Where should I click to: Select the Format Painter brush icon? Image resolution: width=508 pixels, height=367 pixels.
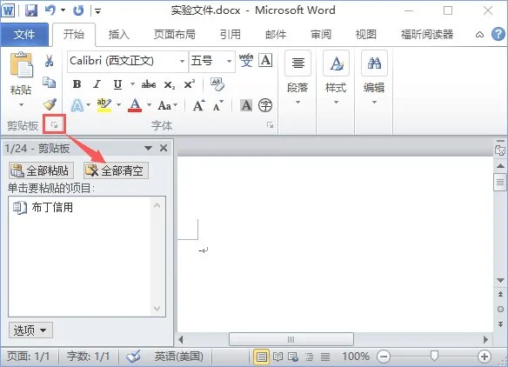(x=50, y=104)
